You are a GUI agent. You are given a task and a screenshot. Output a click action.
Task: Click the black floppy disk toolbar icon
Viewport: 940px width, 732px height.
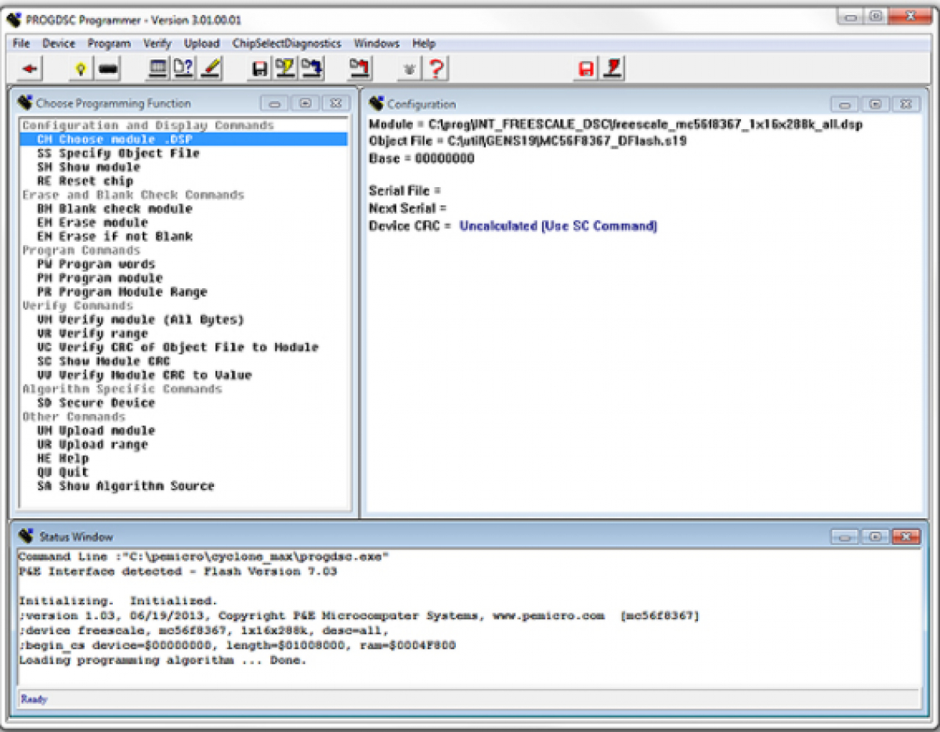pyautogui.click(x=259, y=69)
